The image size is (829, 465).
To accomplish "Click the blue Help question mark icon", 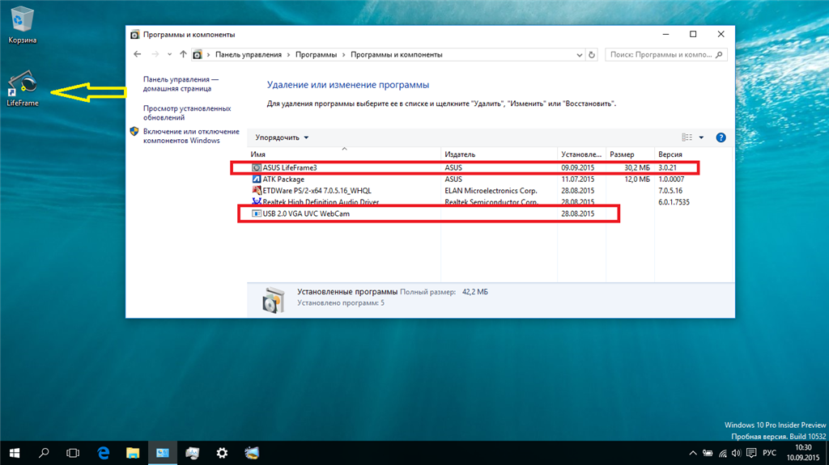I will (721, 137).
